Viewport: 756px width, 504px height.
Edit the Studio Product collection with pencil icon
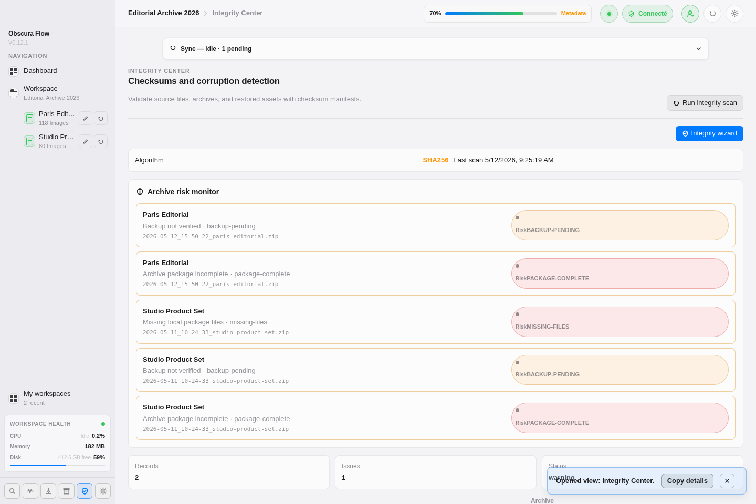[86, 141]
